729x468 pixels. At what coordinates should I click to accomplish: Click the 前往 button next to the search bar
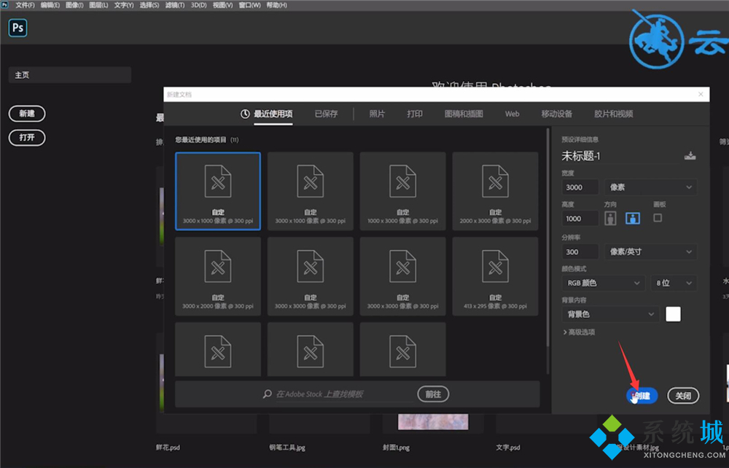pyautogui.click(x=433, y=394)
